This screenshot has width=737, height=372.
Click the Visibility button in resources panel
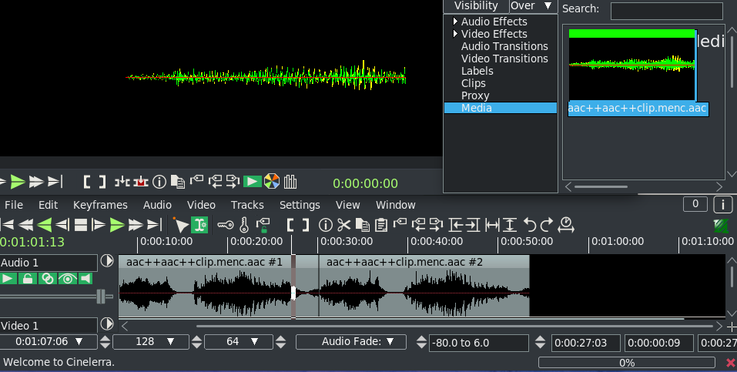pos(476,6)
